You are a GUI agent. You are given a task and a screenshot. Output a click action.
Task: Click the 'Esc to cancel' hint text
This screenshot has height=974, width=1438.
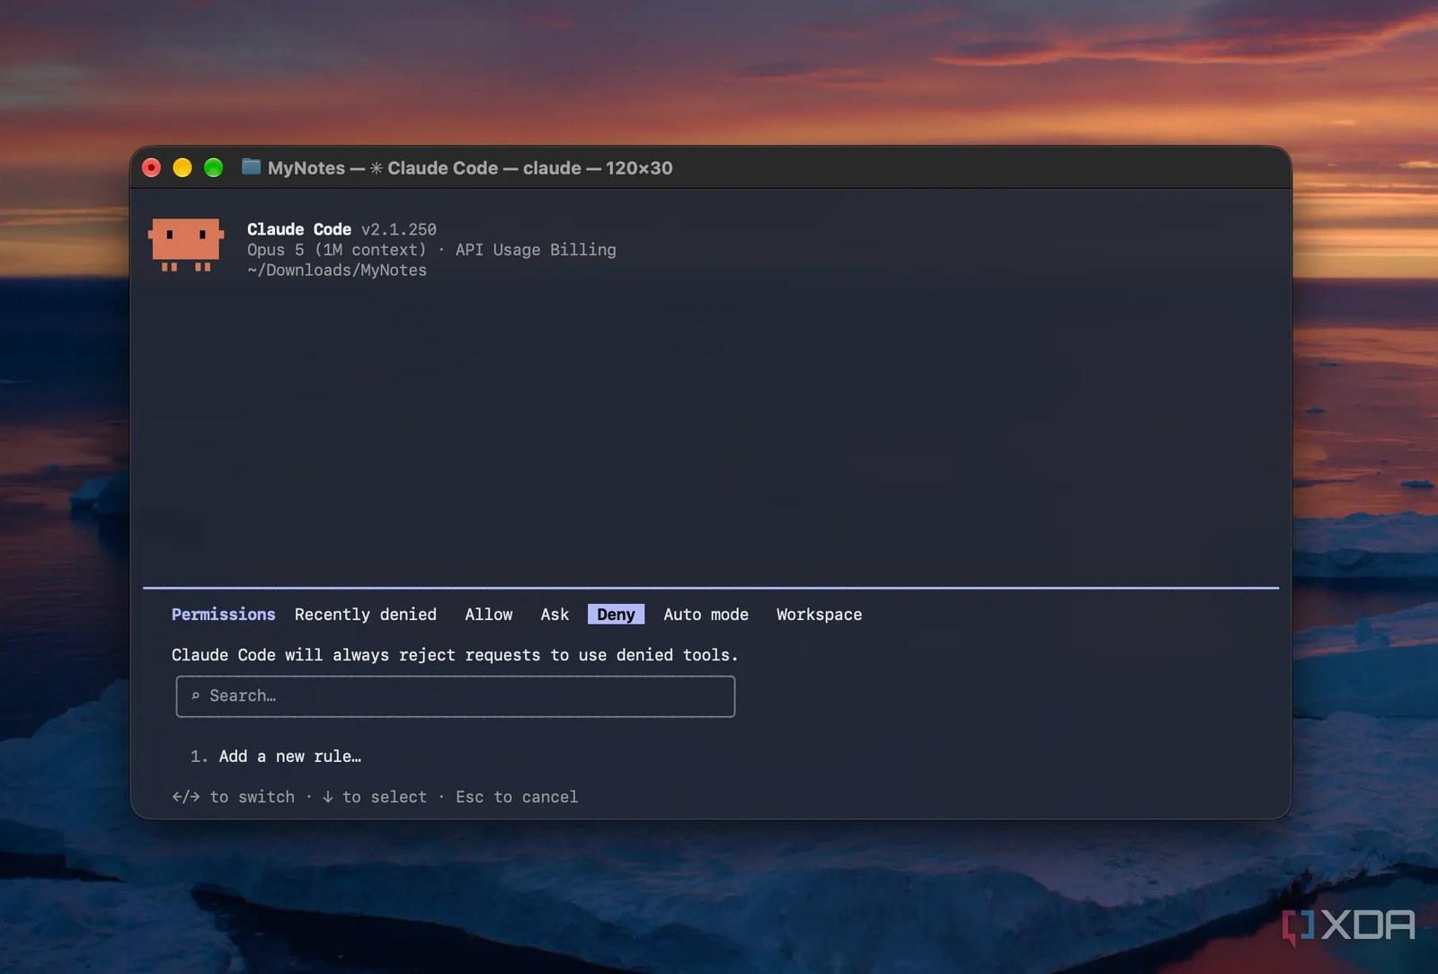[x=517, y=797]
